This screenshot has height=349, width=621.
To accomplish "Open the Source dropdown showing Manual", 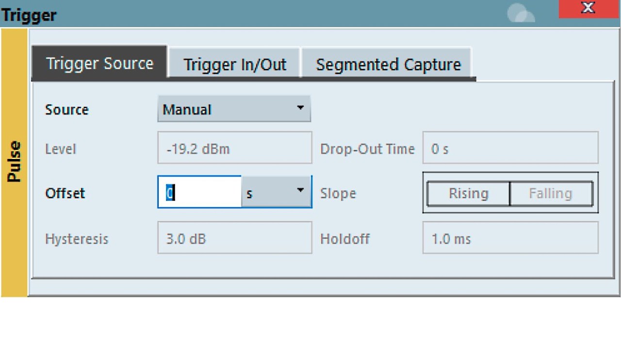I will pyautogui.click(x=234, y=109).
